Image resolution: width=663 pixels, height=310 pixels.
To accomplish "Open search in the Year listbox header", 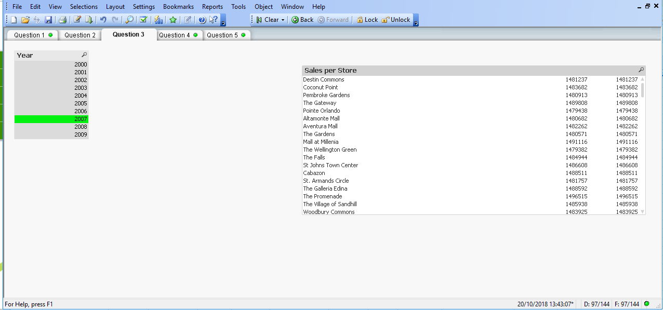I will pos(84,55).
